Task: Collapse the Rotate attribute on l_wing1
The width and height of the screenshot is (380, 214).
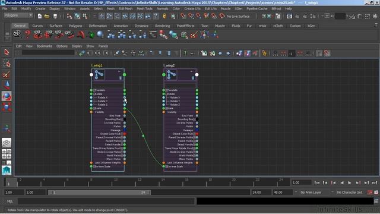Action: 94,94
